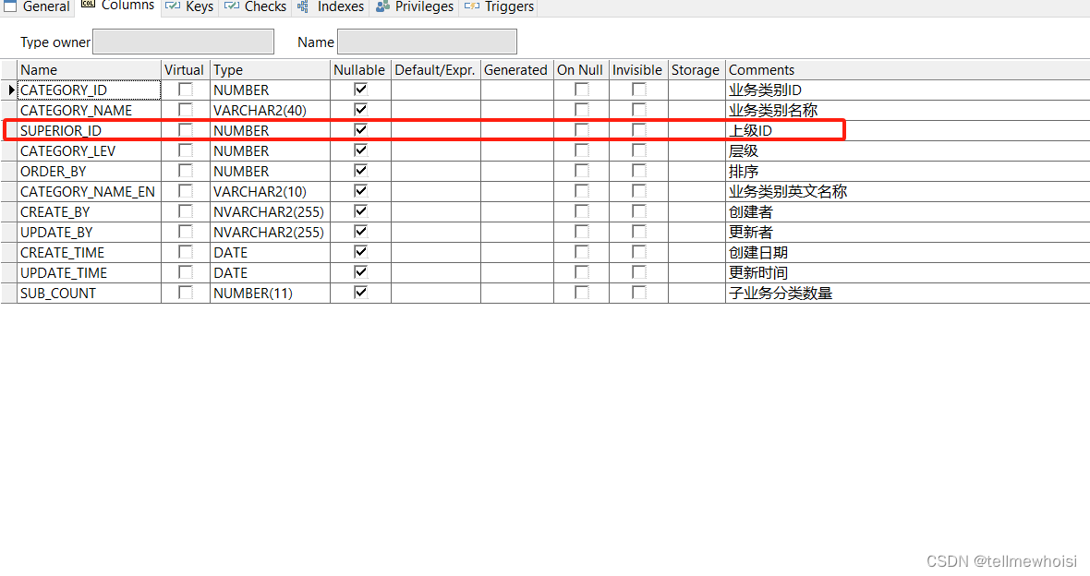Image resolution: width=1090 pixels, height=576 pixels.
Task: Click the comment 子业务分类数量
Action: 780,294
